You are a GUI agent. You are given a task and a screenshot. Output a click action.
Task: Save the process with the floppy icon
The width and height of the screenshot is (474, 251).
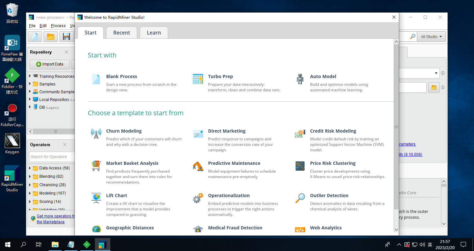[x=66, y=37]
